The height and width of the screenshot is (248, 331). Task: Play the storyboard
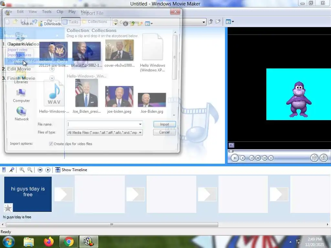[48, 170]
